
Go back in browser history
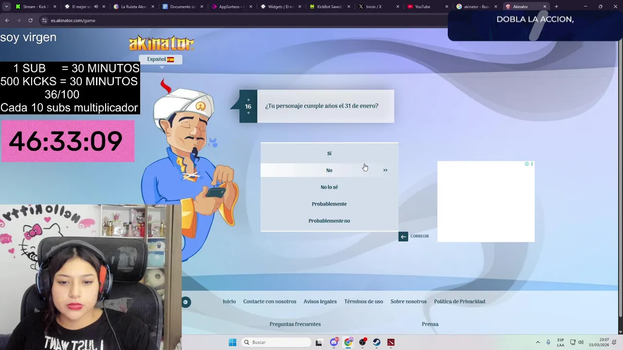[x=7, y=20]
